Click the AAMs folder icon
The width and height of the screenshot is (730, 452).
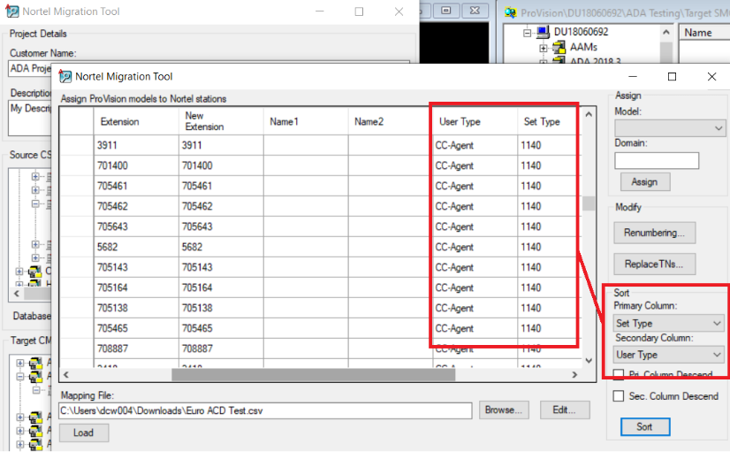coord(559,47)
